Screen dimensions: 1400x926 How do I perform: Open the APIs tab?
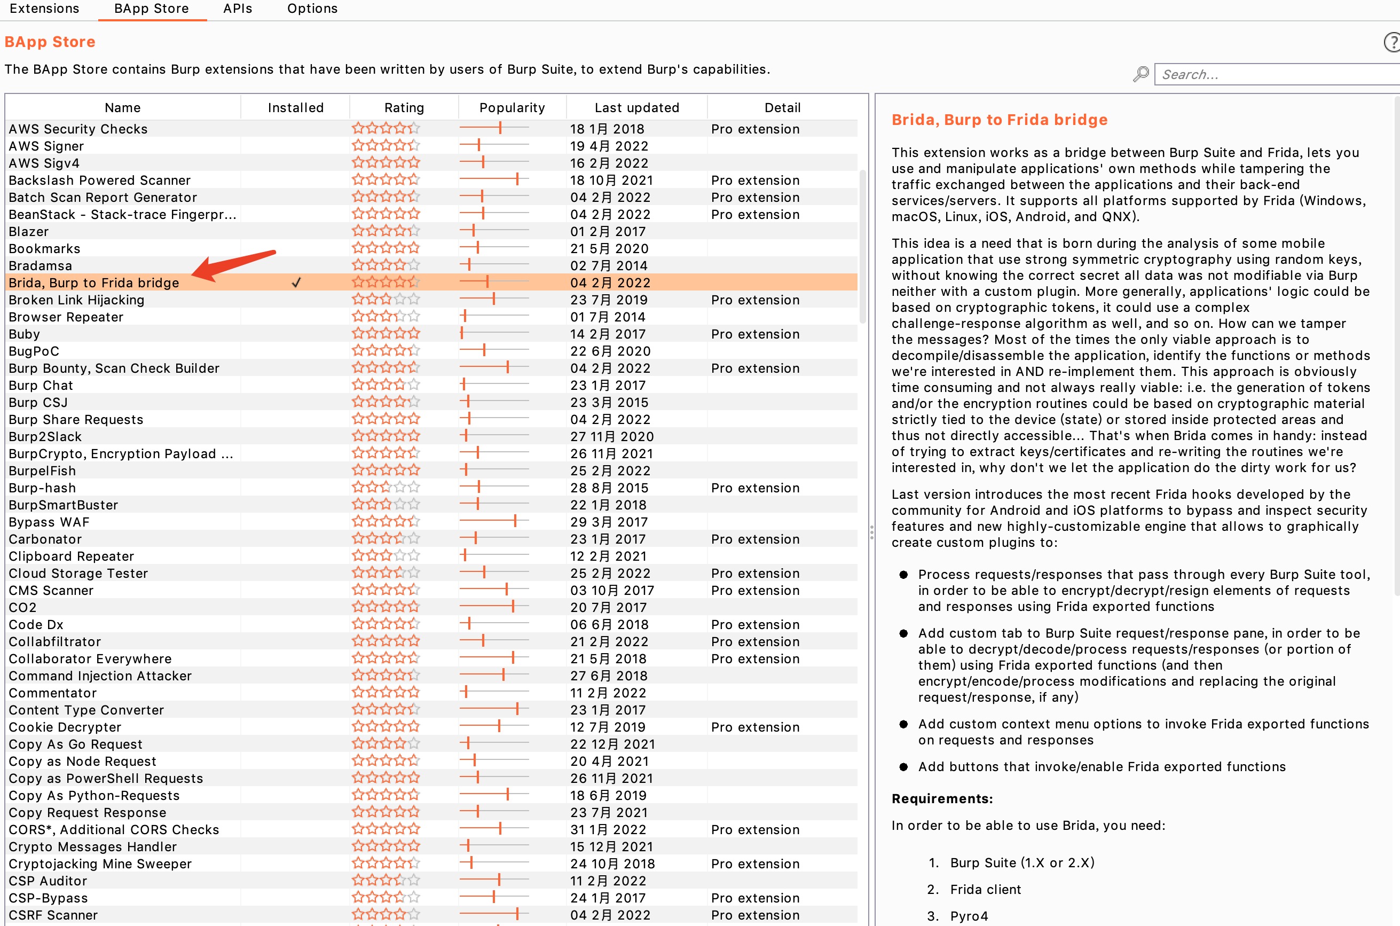pos(238,9)
